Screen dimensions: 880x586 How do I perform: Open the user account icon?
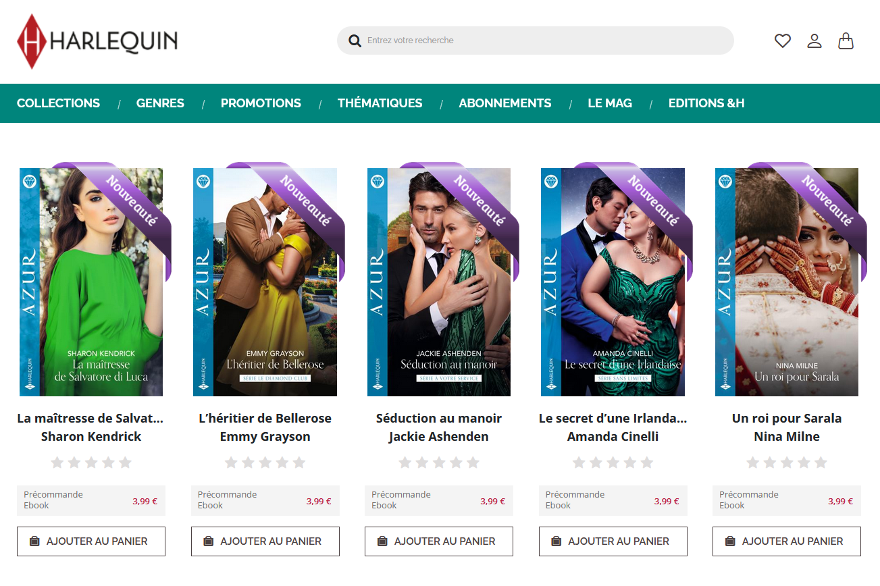[814, 41]
